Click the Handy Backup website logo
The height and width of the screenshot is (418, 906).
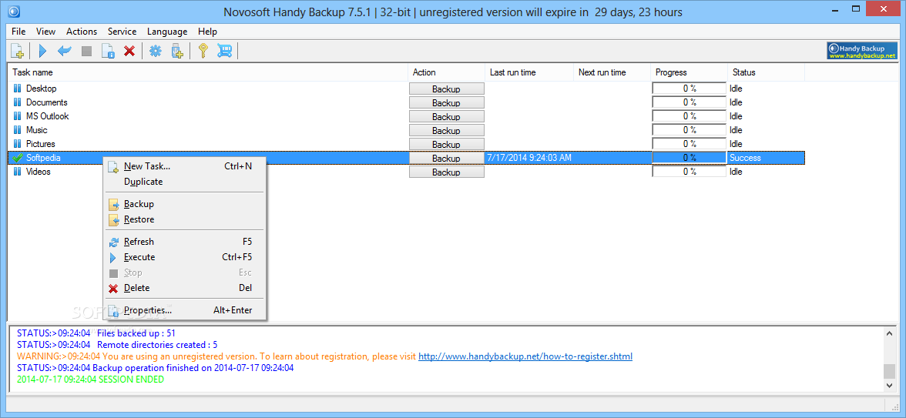point(861,51)
